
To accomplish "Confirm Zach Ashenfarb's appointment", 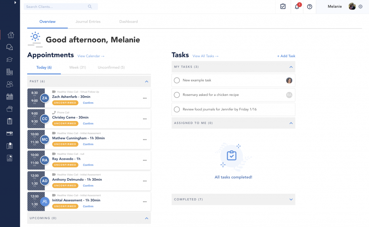I will [88, 103].
